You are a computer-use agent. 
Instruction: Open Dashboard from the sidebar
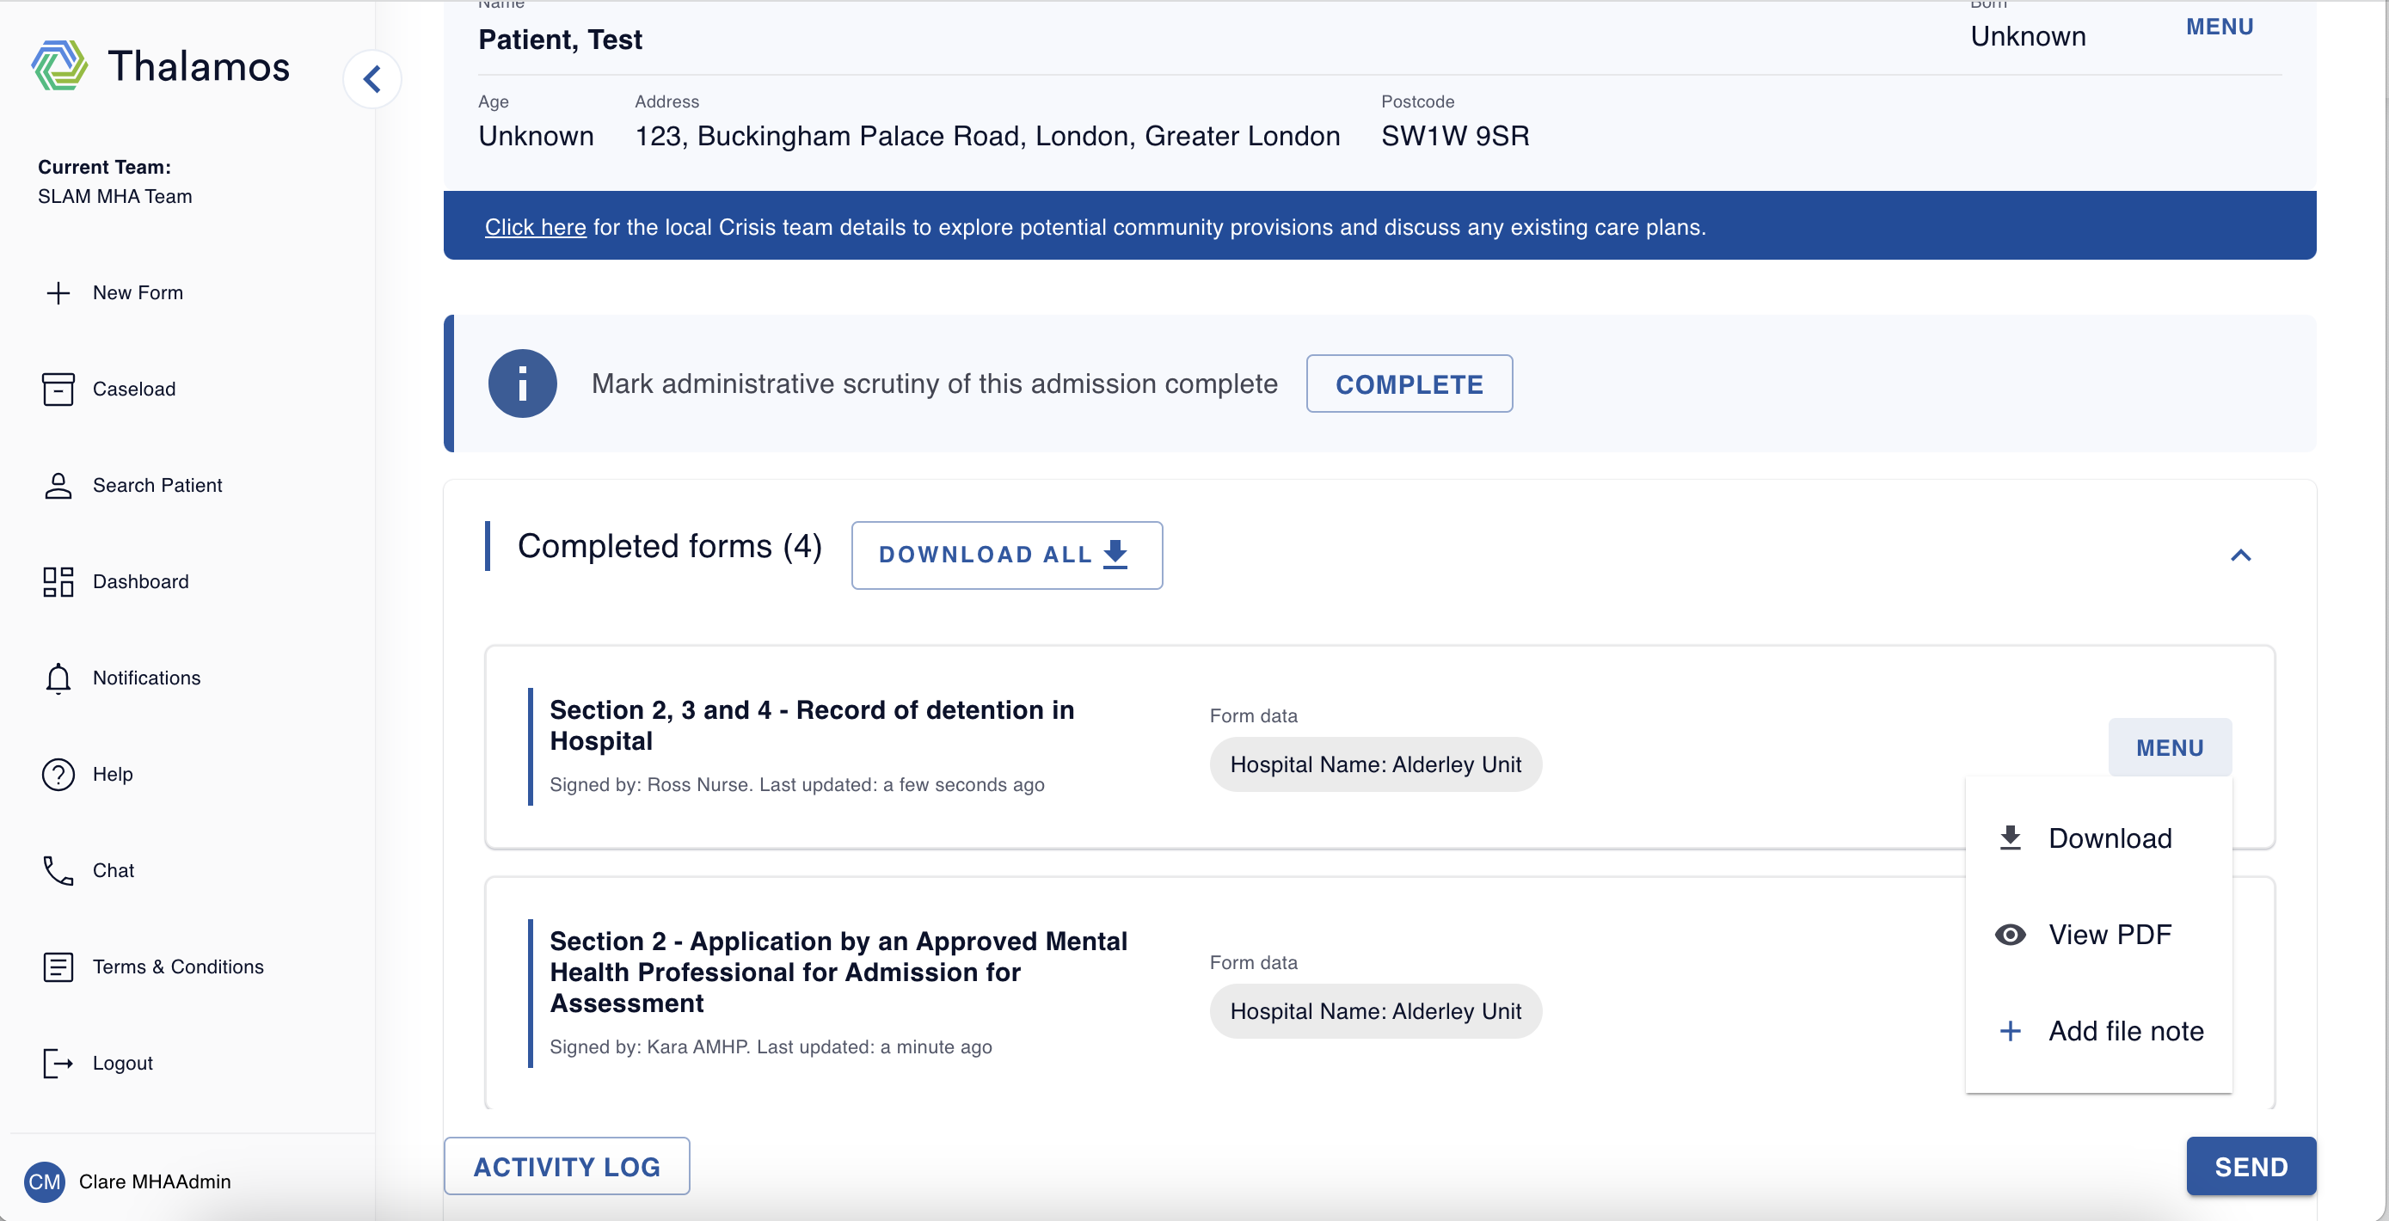[141, 582]
